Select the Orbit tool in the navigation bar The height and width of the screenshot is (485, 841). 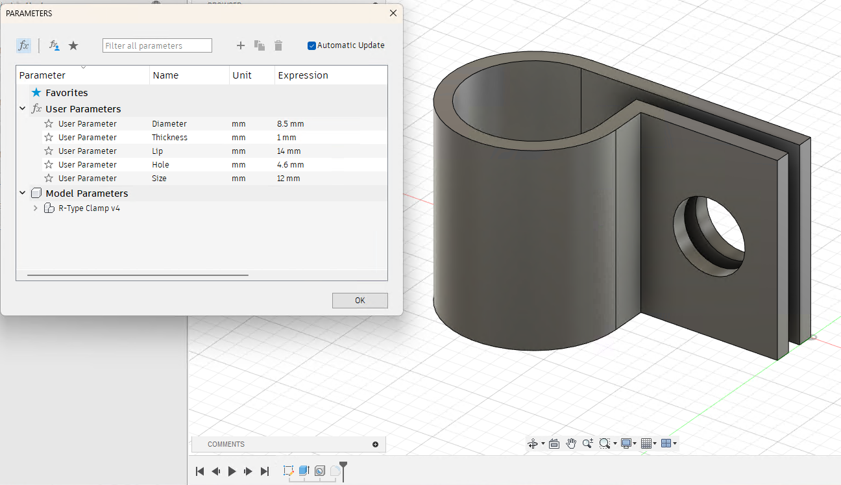point(533,443)
